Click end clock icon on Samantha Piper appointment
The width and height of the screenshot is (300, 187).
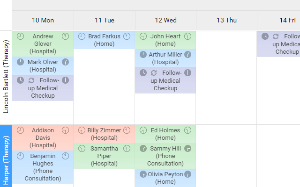coord(127,149)
